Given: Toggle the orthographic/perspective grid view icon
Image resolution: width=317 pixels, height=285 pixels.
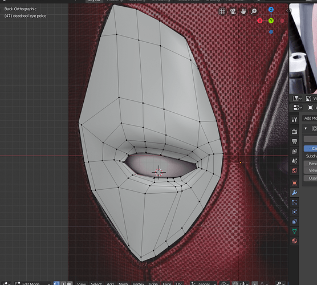Looking at the screenshot, I should pos(222,11).
